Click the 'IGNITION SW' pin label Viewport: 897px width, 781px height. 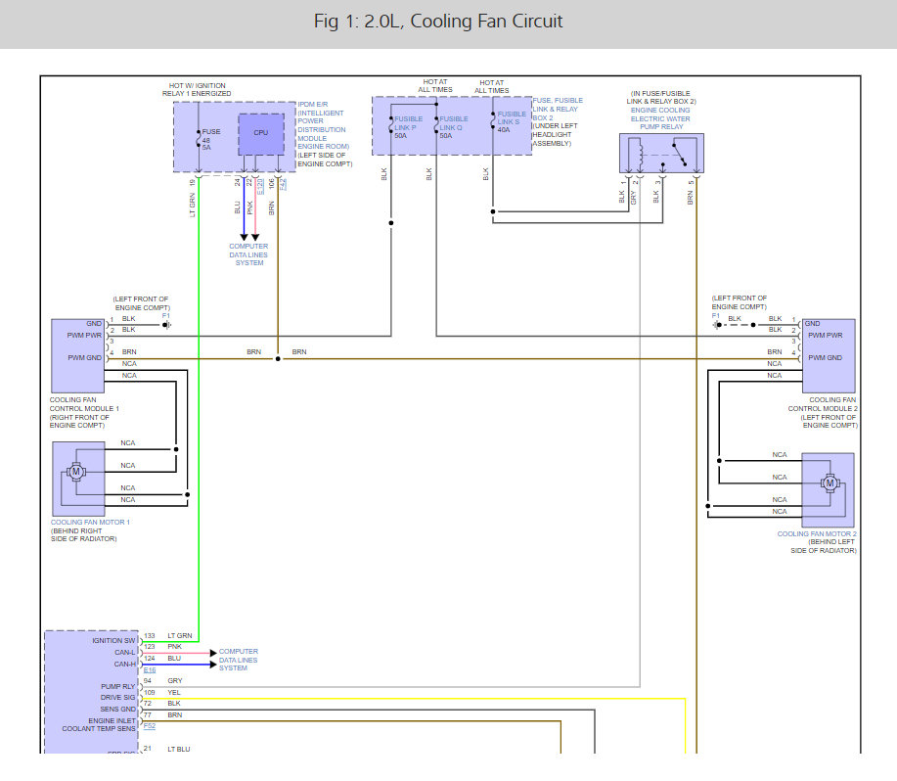click(113, 641)
